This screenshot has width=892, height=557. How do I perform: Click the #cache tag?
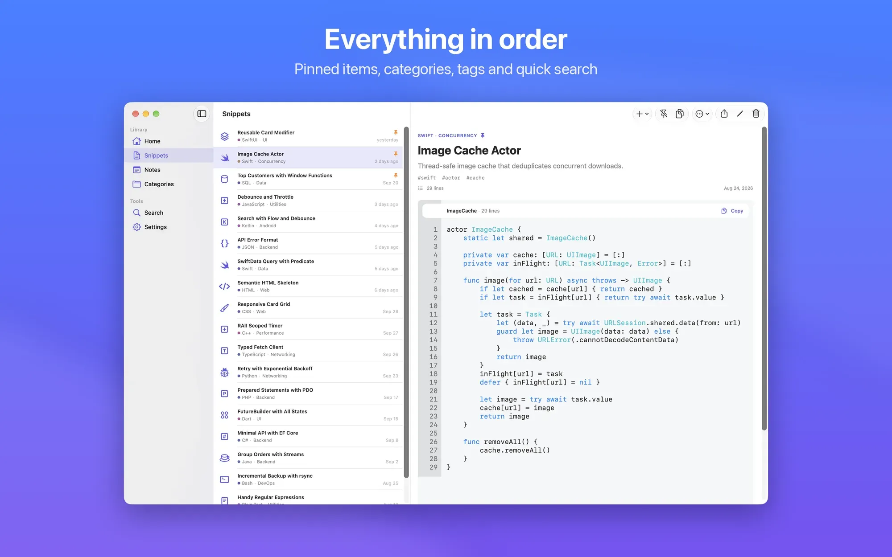(475, 178)
